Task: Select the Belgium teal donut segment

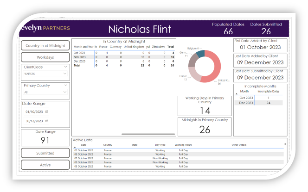Action: (201, 54)
